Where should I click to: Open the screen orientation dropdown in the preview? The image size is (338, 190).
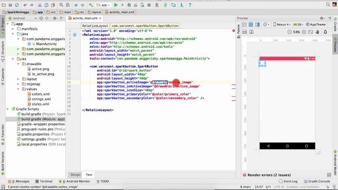coord(266,25)
